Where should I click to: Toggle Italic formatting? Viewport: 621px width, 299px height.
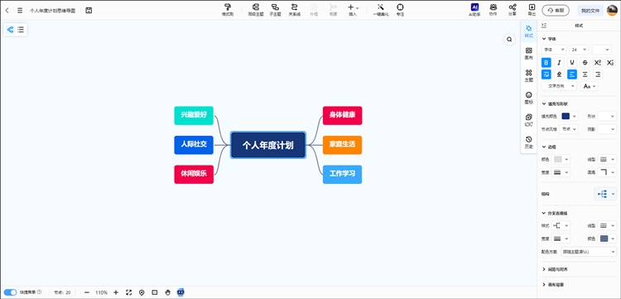coord(559,62)
